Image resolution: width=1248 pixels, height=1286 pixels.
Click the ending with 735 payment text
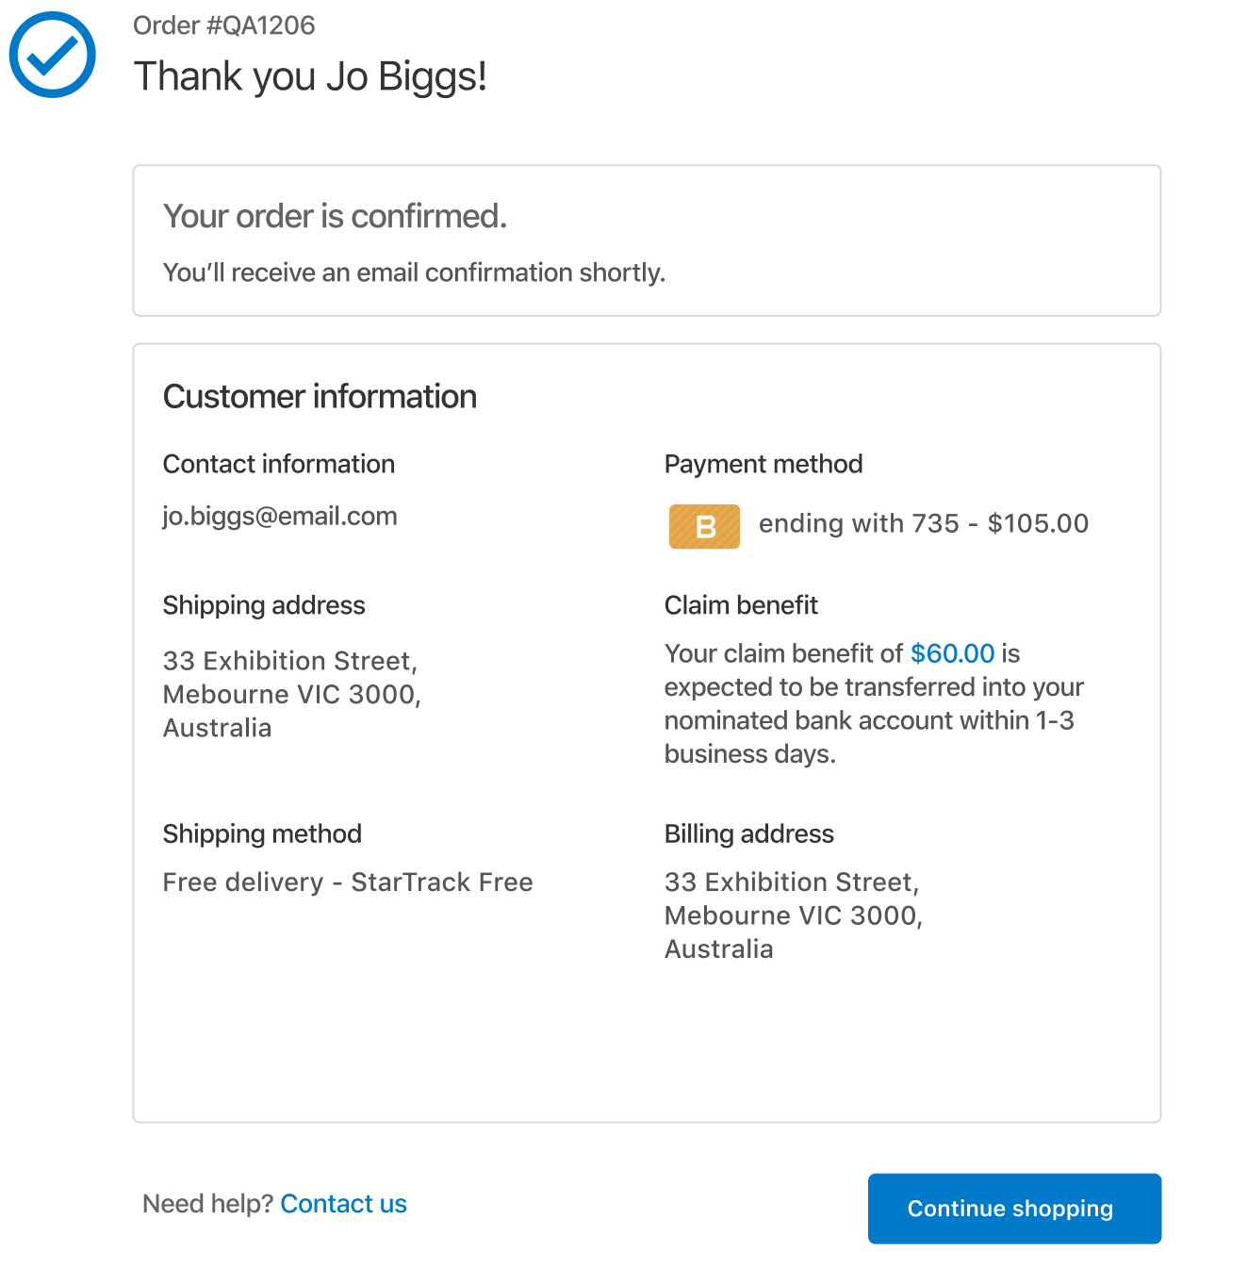pos(924,523)
